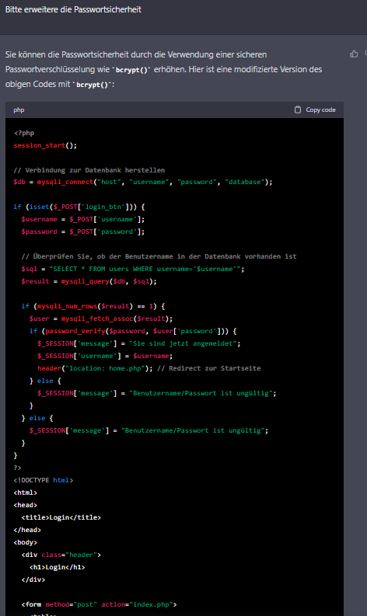367x616 pixels.
Task: Click the message 'Bitte erweitere die Passwortsicherheit'
Action: (x=73, y=9)
